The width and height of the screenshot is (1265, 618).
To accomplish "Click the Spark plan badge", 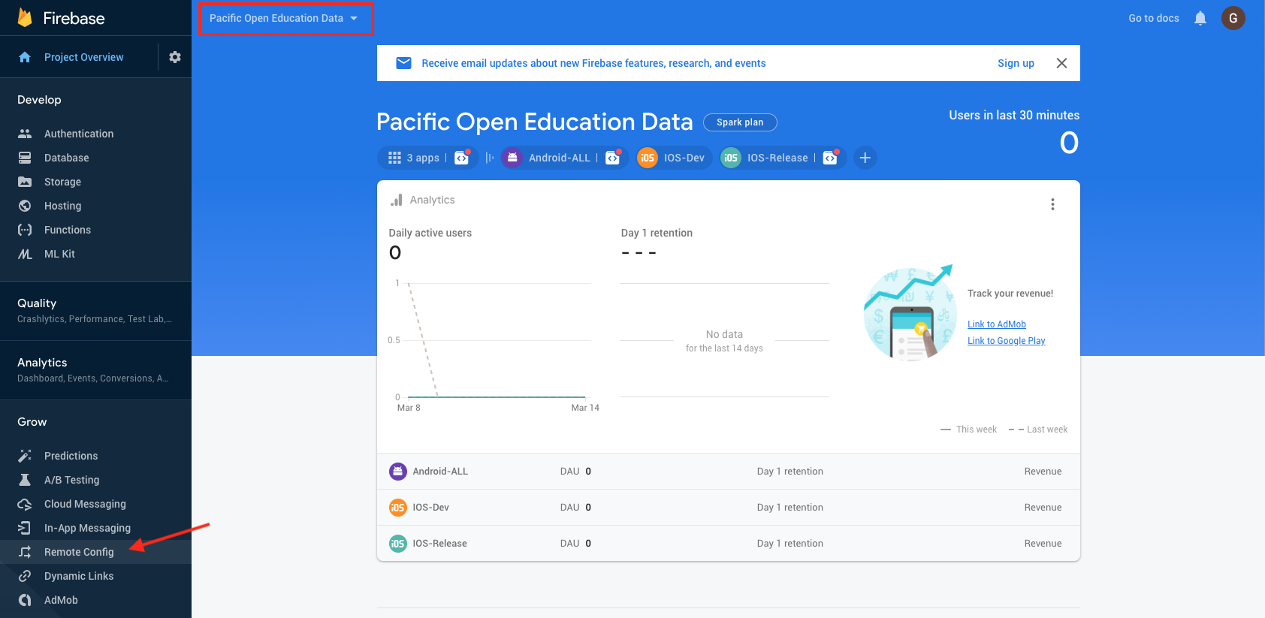I will (x=739, y=122).
